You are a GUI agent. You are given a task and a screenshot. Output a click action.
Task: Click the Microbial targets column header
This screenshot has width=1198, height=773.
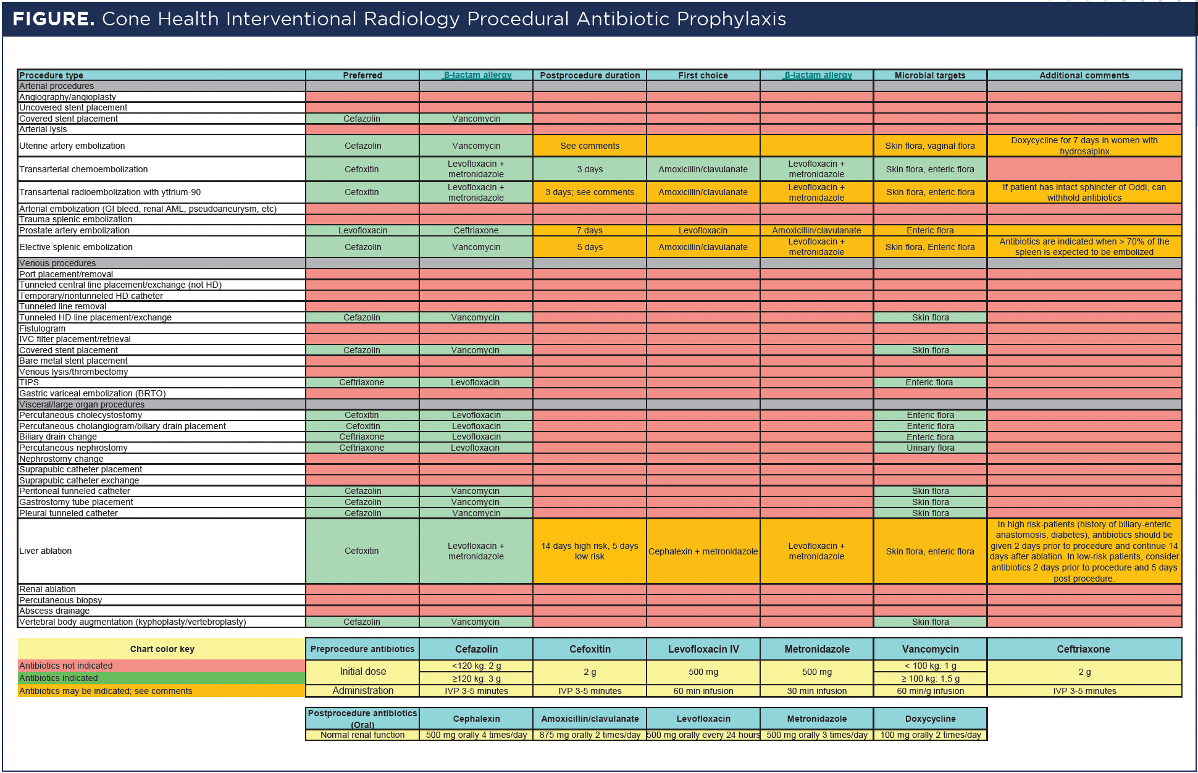click(x=930, y=75)
